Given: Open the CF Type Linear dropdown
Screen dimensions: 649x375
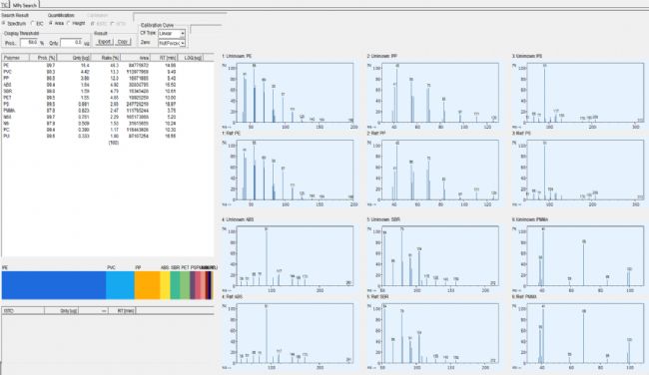Looking at the screenshot, I should [172, 34].
